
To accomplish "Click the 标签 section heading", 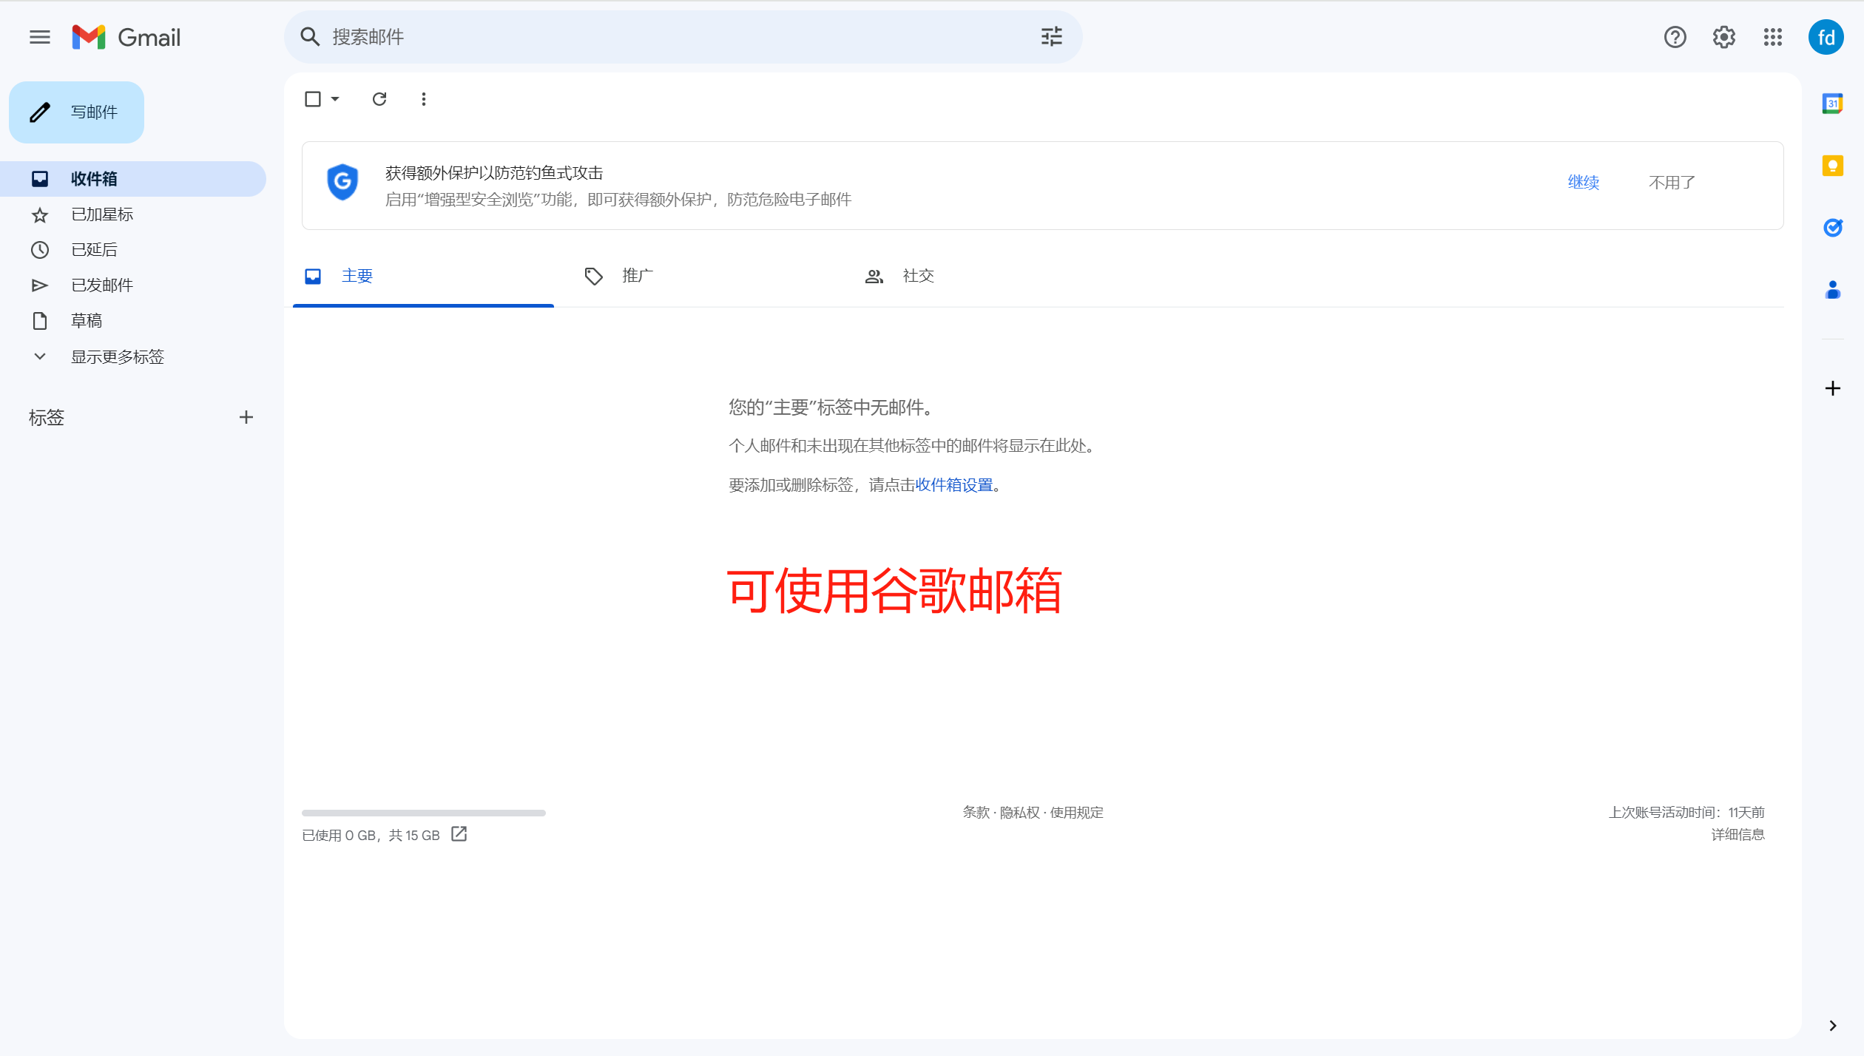I will coord(47,417).
